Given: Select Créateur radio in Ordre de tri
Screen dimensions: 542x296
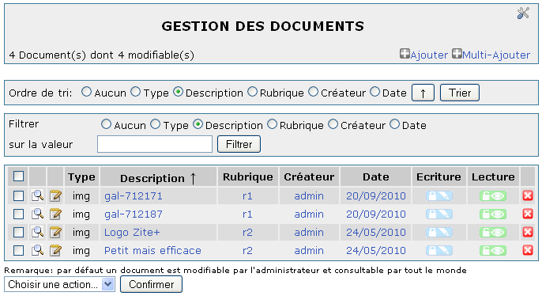Looking at the screenshot, I should coord(313,92).
